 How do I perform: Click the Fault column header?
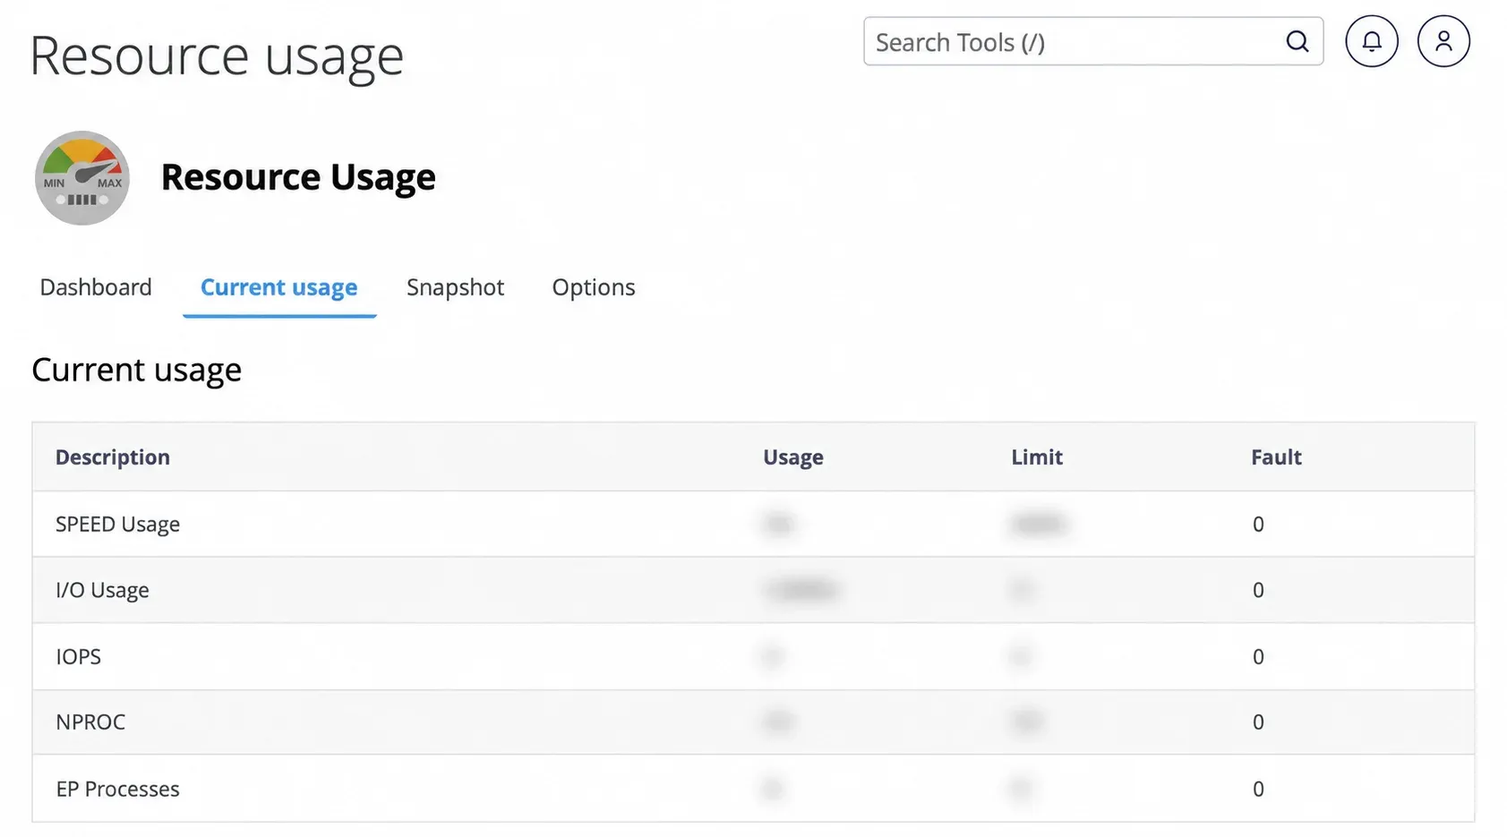(1276, 457)
